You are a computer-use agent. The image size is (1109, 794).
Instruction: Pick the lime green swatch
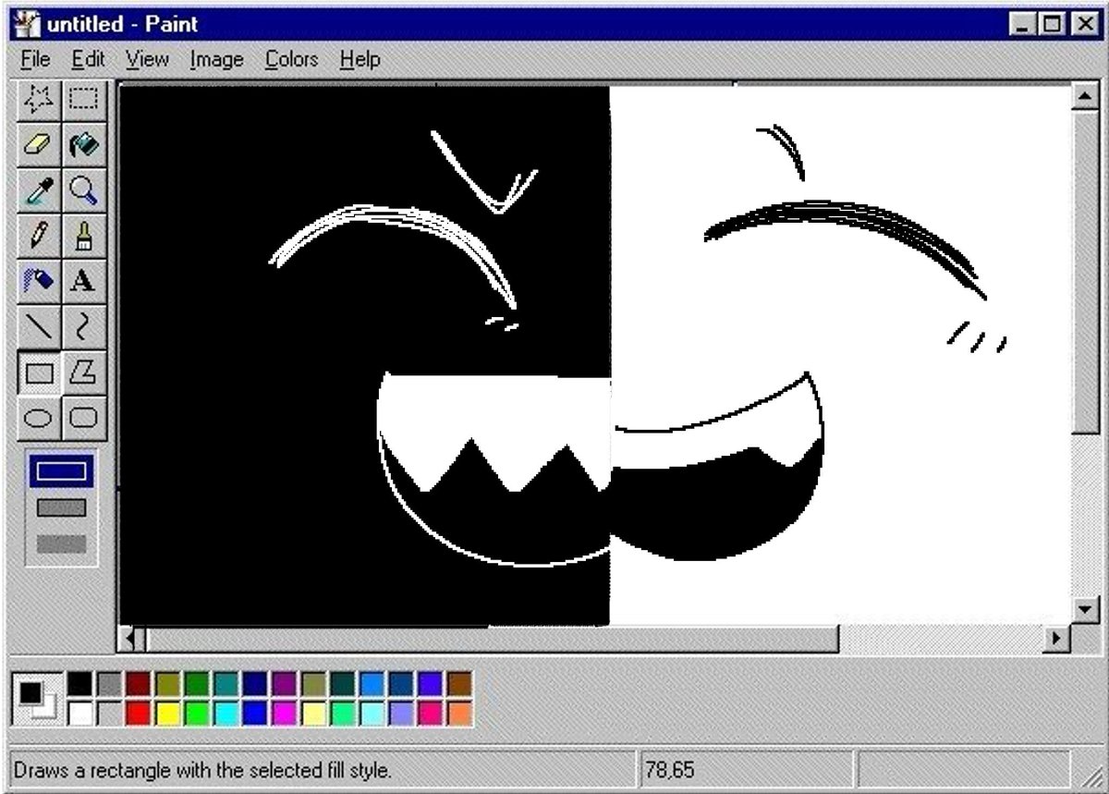pyautogui.click(x=197, y=713)
